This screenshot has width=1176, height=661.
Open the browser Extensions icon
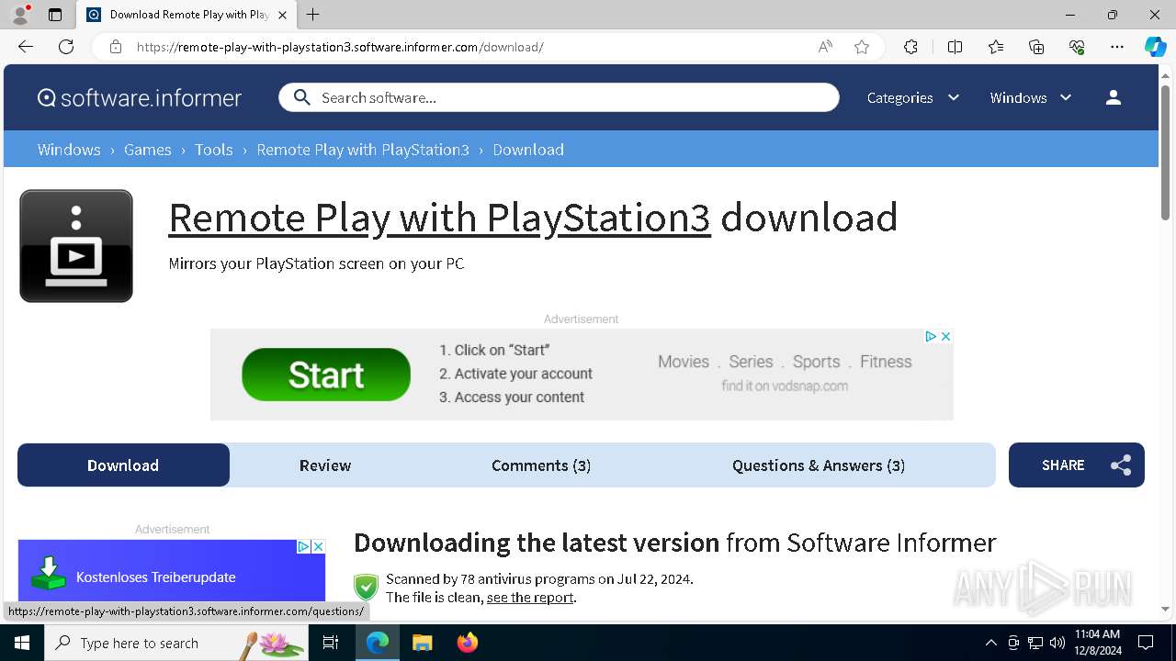[x=910, y=47]
